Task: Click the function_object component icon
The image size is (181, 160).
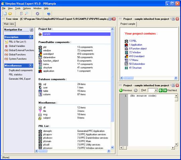Action: (x=40, y=61)
